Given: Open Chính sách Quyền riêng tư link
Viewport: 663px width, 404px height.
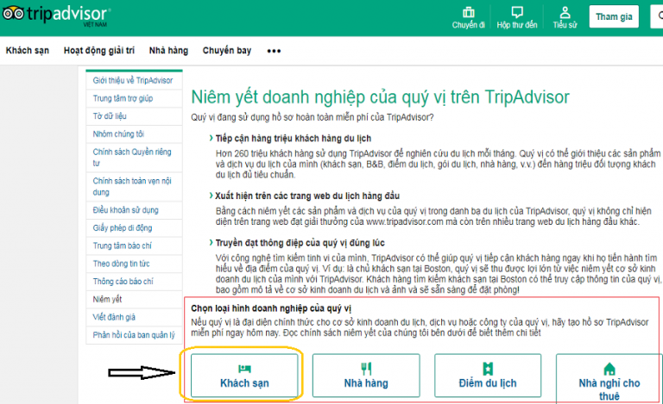Looking at the screenshot, I should [x=132, y=158].
